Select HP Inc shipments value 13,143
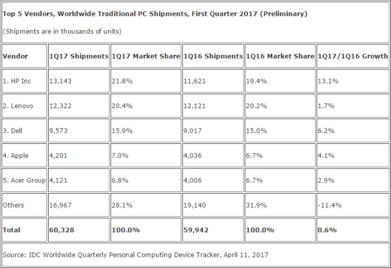Viewport: 391px width, 268px height. click(x=79, y=81)
